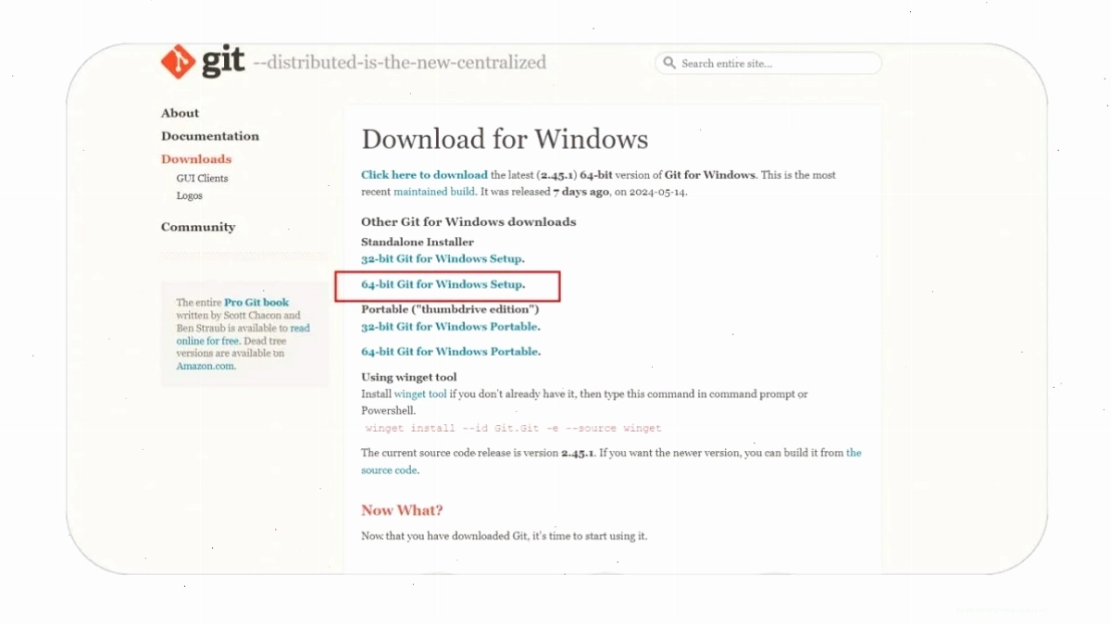Open the Logos sub-item under Downloads
The width and height of the screenshot is (1111, 625).
[190, 195]
